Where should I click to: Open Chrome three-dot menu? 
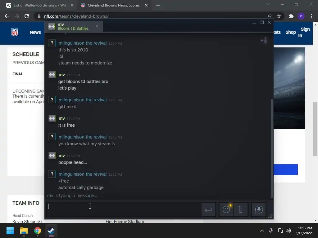coord(311,16)
